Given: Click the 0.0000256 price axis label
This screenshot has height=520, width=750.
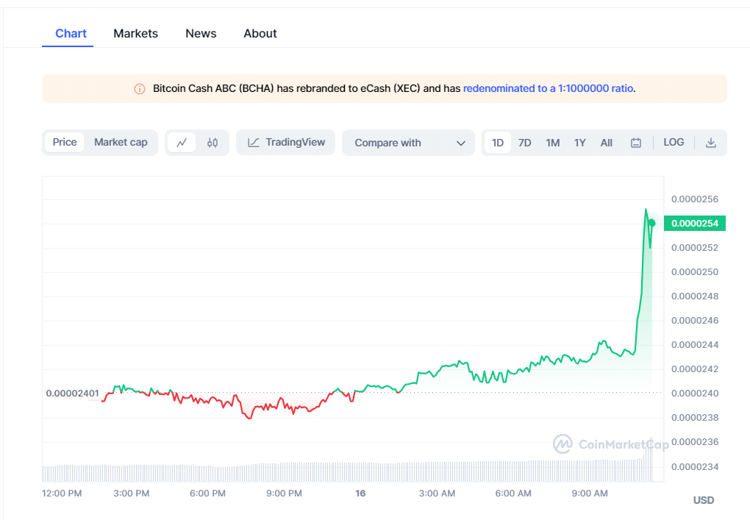Looking at the screenshot, I should [695, 199].
